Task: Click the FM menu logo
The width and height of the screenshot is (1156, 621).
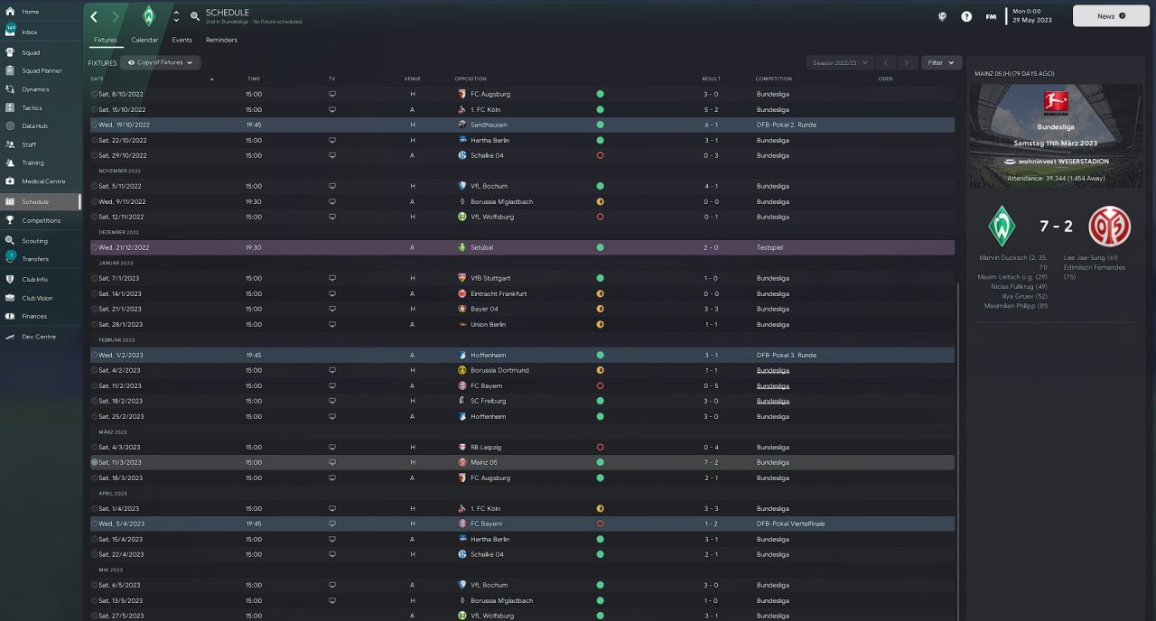Action: (991, 16)
